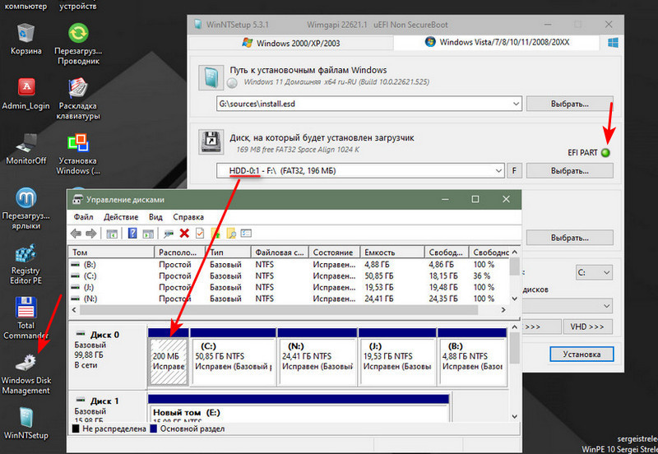This screenshot has height=454, width=658.
Task: Toggle the console tree pane toolbar icon
Action: (112, 234)
